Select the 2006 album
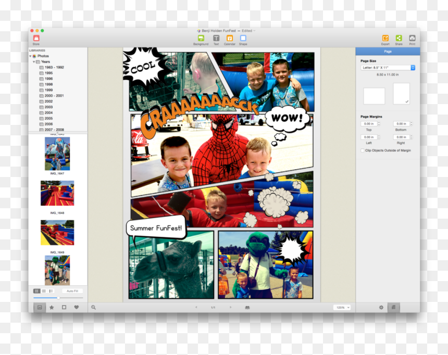Screen dimensions: 448x355 pyautogui.click(x=46, y=124)
